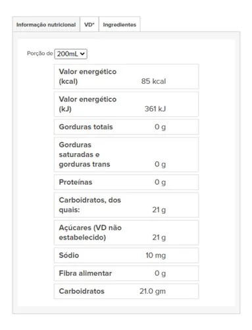Viewport: 252px width, 330px height.
Task: Click the 10 mg sodium value
Action: (x=156, y=255)
